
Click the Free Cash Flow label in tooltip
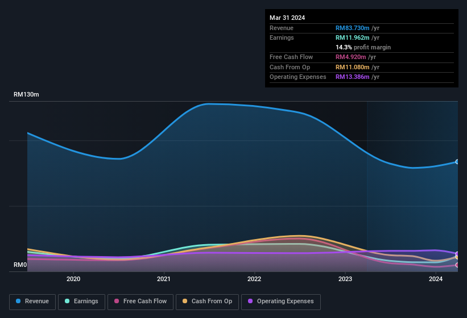[291, 57]
